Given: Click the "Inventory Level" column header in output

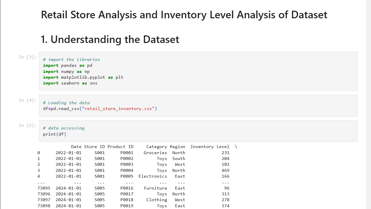Looking at the screenshot, I should click(x=210, y=147).
